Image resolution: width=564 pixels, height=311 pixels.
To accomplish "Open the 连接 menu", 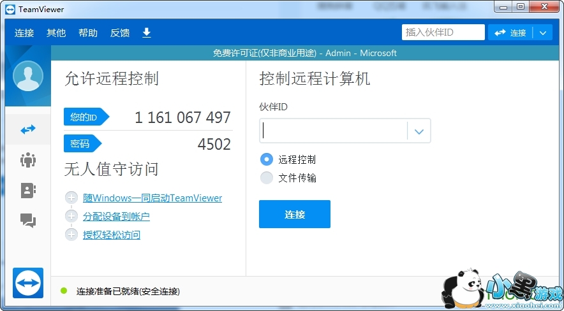I will tap(24, 33).
